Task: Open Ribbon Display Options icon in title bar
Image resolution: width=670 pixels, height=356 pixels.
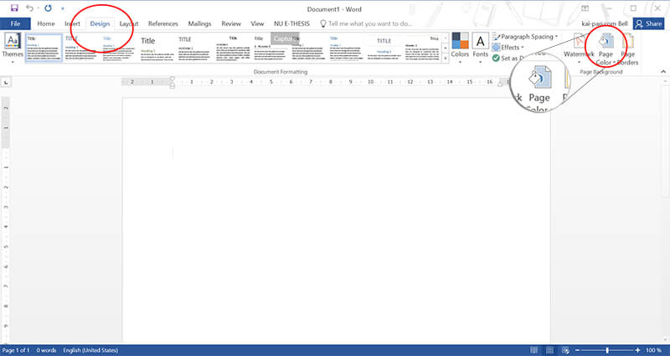Action: [x=585, y=8]
